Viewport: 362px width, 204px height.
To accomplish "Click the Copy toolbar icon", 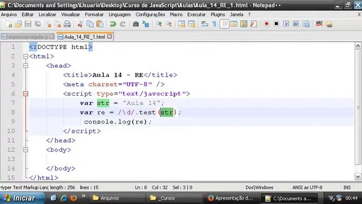I will tap(90, 24).
